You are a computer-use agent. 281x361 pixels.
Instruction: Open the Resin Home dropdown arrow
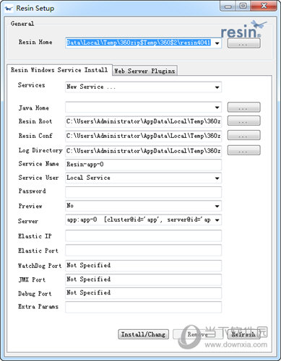pos(217,43)
